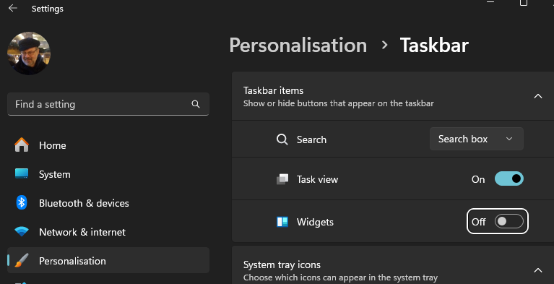The height and width of the screenshot is (284, 554).
Task: Turn on the Widgets toggle
Action: (508, 222)
